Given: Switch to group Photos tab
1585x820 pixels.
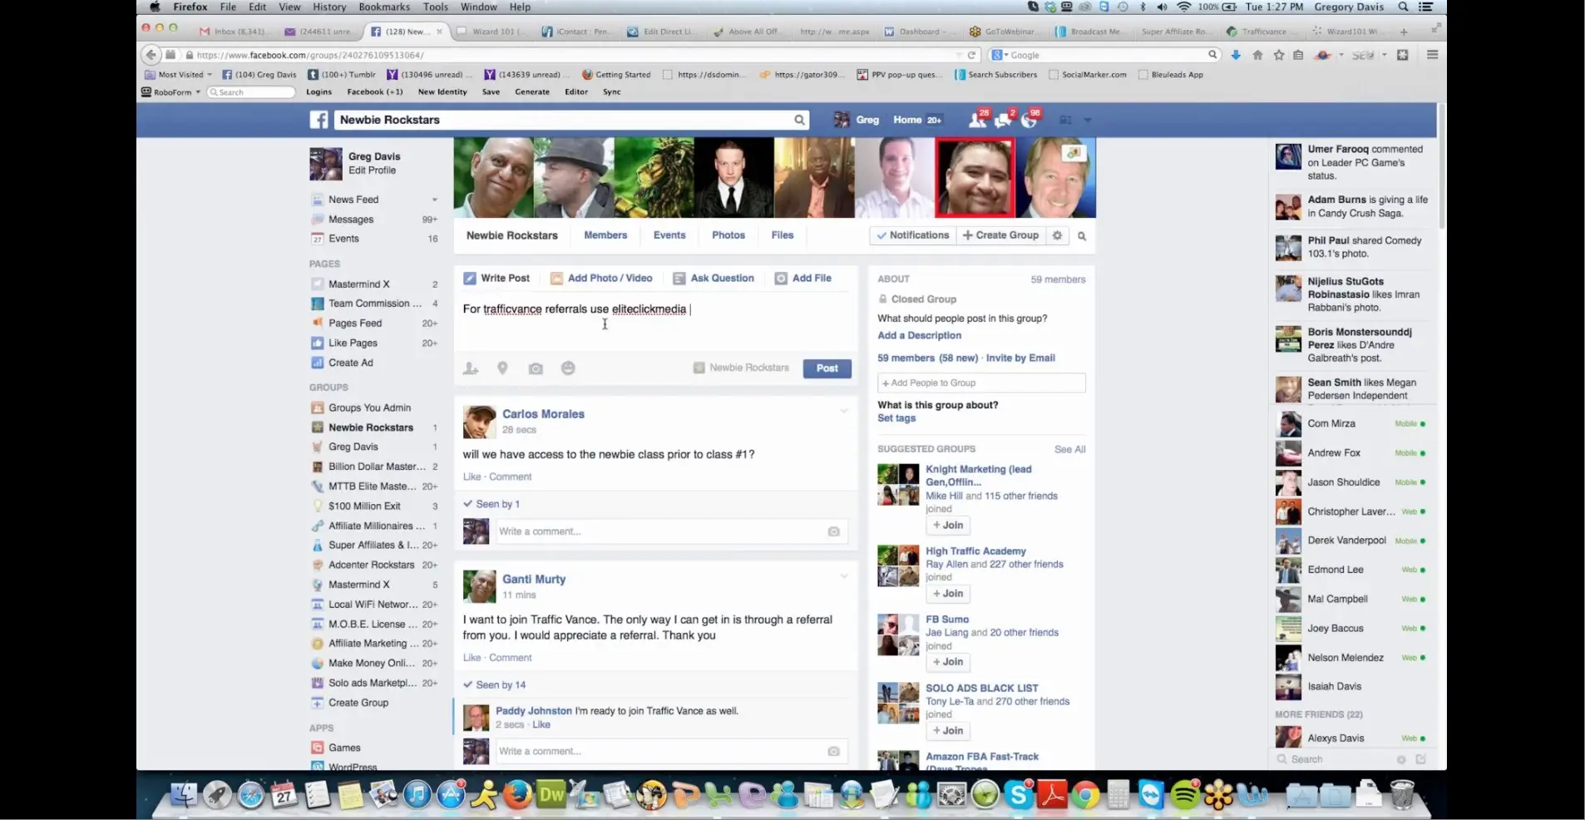Looking at the screenshot, I should click(728, 235).
